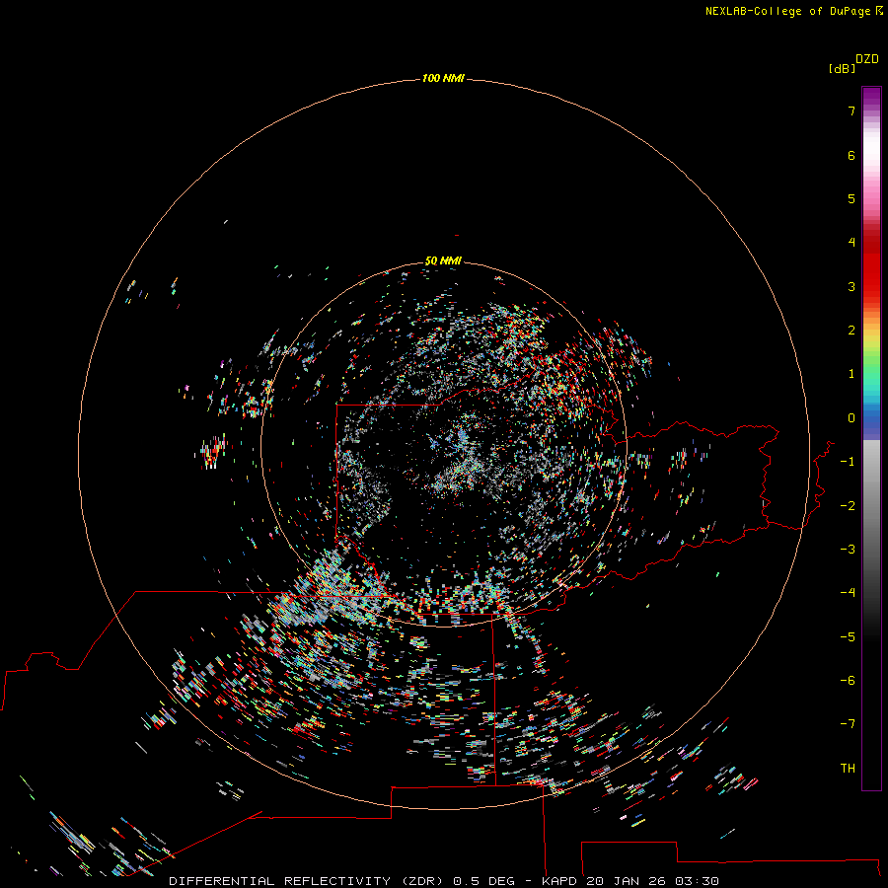This screenshot has height=888, width=888.
Task: Click the 0.5 DEG elevation label
Action: point(483,881)
